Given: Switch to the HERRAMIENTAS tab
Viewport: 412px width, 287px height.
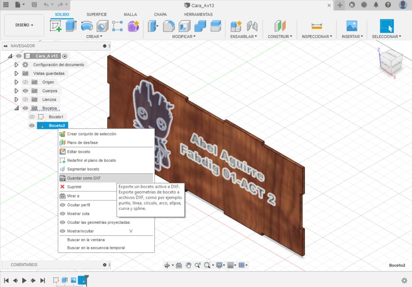Looking at the screenshot, I should (x=198, y=14).
